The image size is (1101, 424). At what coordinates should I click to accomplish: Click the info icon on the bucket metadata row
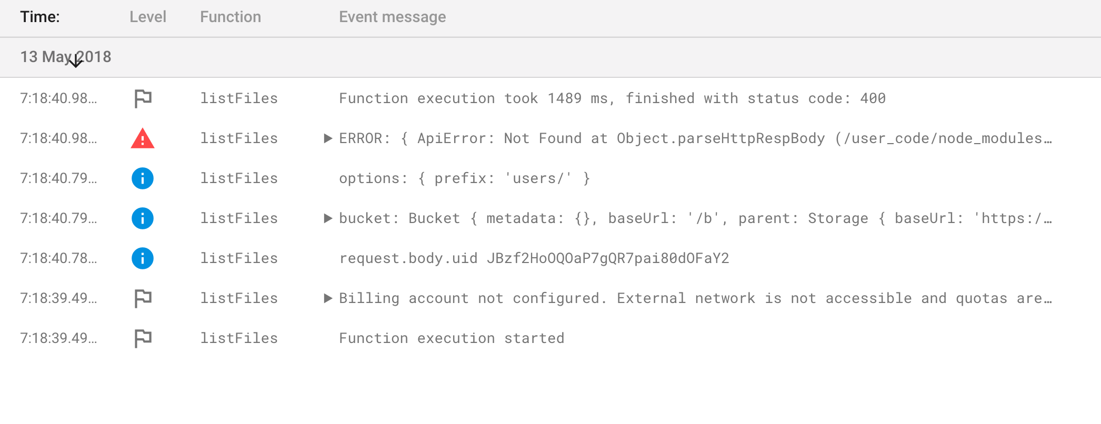[142, 218]
